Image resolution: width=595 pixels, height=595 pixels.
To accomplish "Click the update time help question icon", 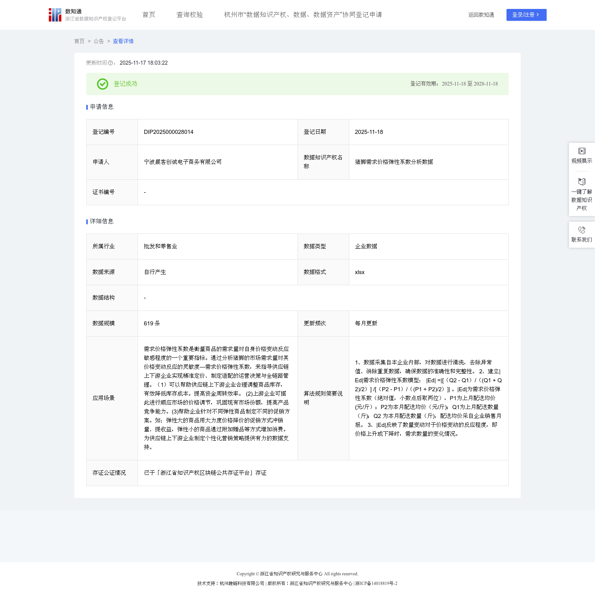I will click(110, 63).
